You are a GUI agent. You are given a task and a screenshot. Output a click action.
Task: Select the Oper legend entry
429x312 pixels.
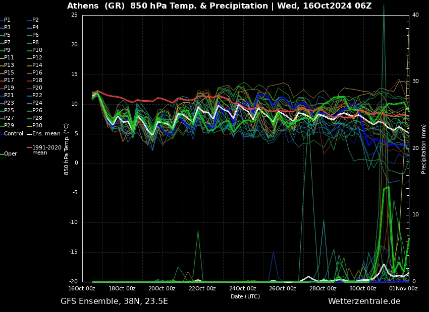pyautogui.click(x=11, y=154)
